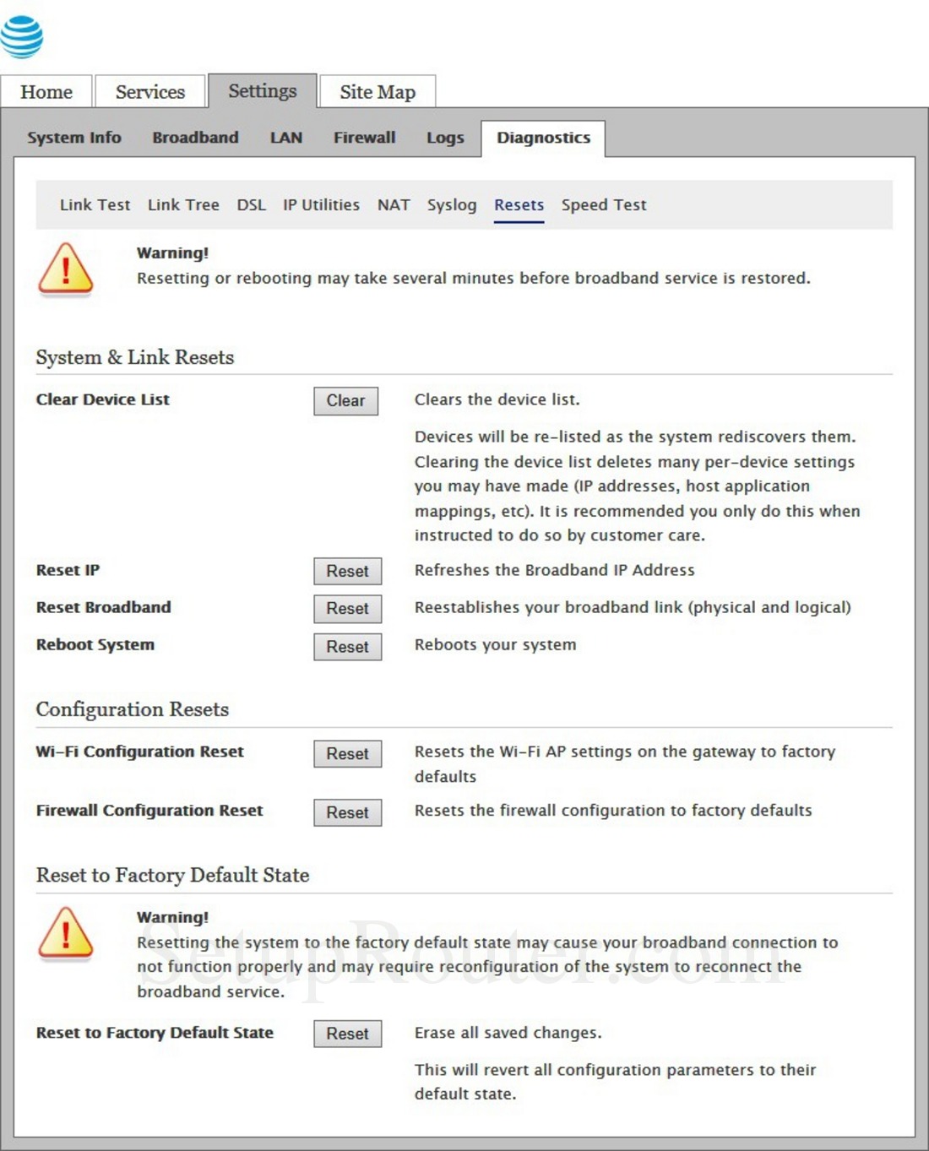Open the Site Map tab

[x=377, y=91]
